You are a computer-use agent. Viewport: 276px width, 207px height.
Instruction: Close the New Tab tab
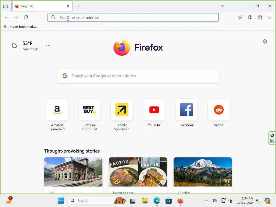(68, 6)
